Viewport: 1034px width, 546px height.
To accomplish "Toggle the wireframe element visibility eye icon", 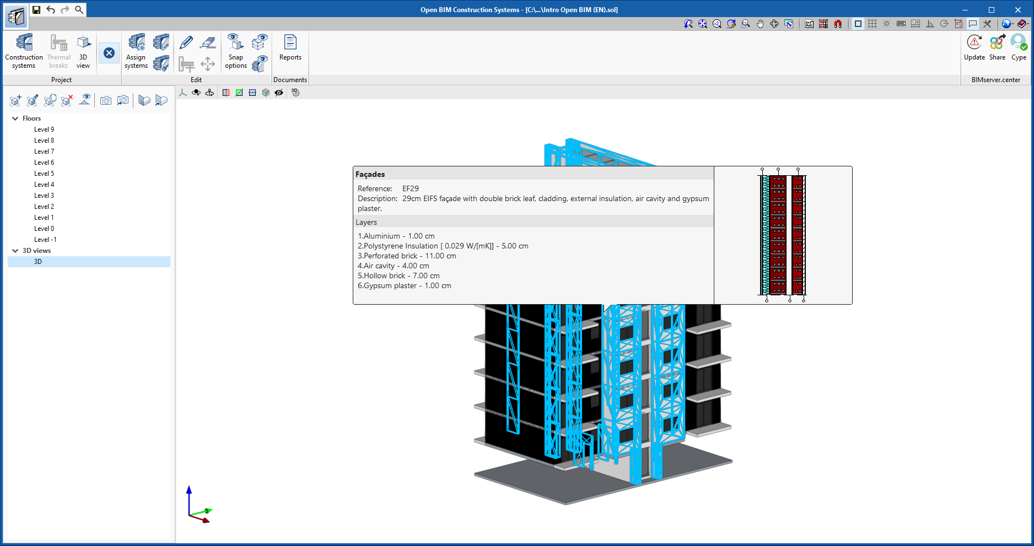I will (260, 42).
